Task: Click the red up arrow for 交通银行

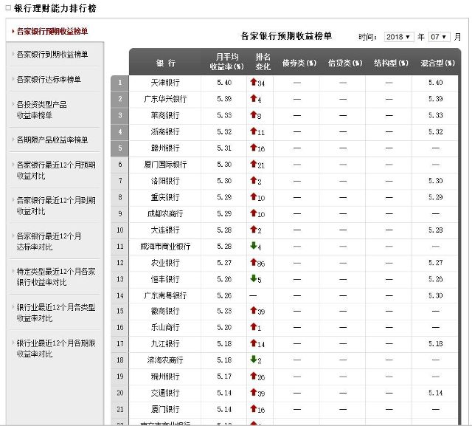Action: click(254, 391)
